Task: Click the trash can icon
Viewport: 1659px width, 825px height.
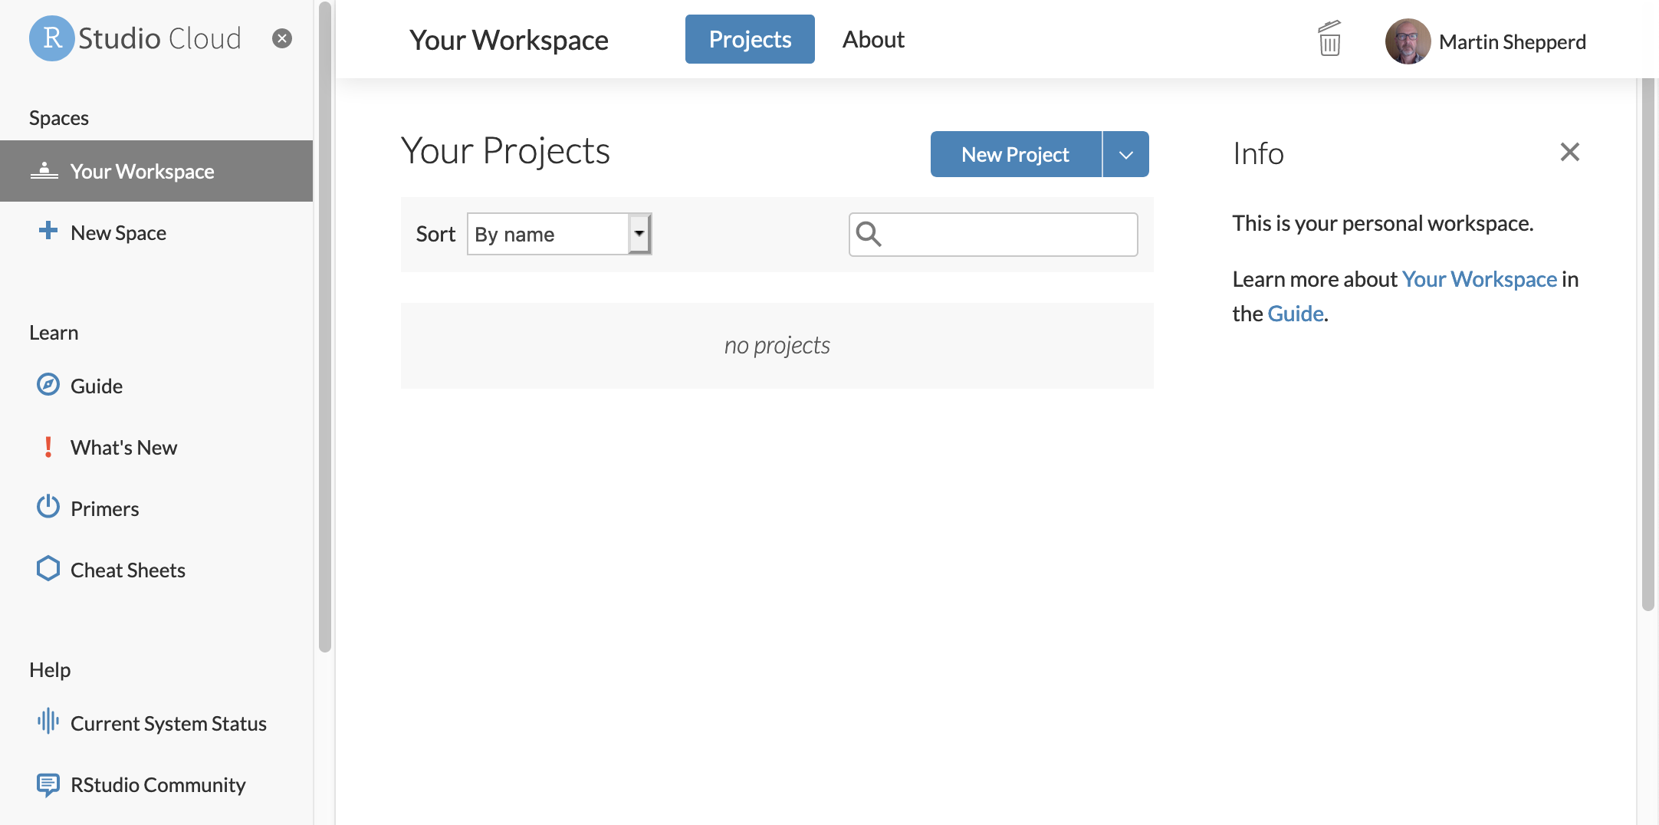Action: 1329,39
